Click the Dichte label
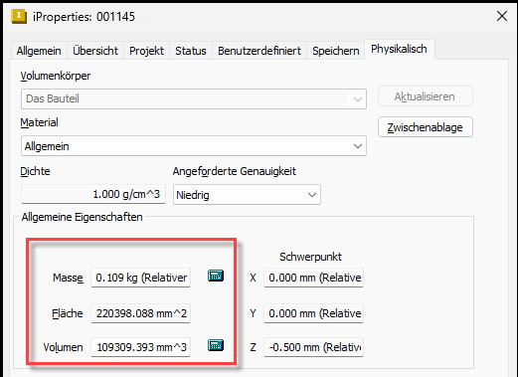The height and width of the screenshot is (377, 518). pyautogui.click(x=35, y=171)
